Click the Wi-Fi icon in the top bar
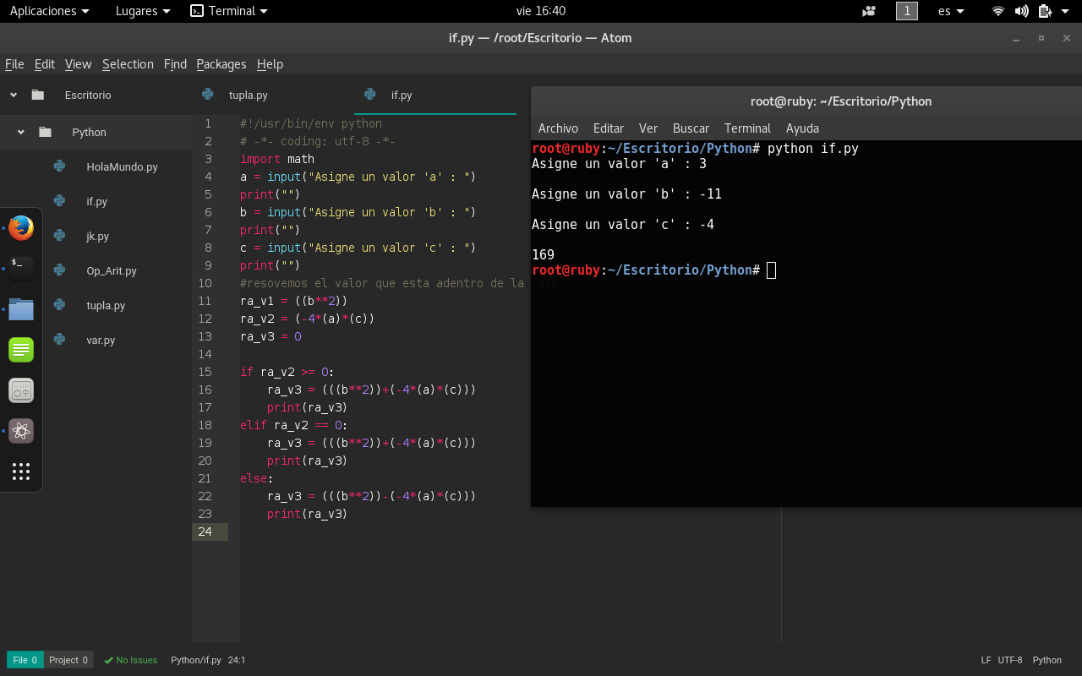The height and width of the screenshot is (676, 1082). (x=998, y=11)
